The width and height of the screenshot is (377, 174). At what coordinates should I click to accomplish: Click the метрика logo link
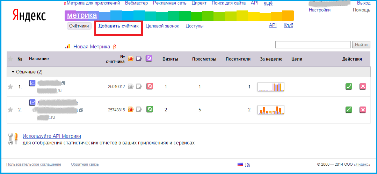[82, 16]
